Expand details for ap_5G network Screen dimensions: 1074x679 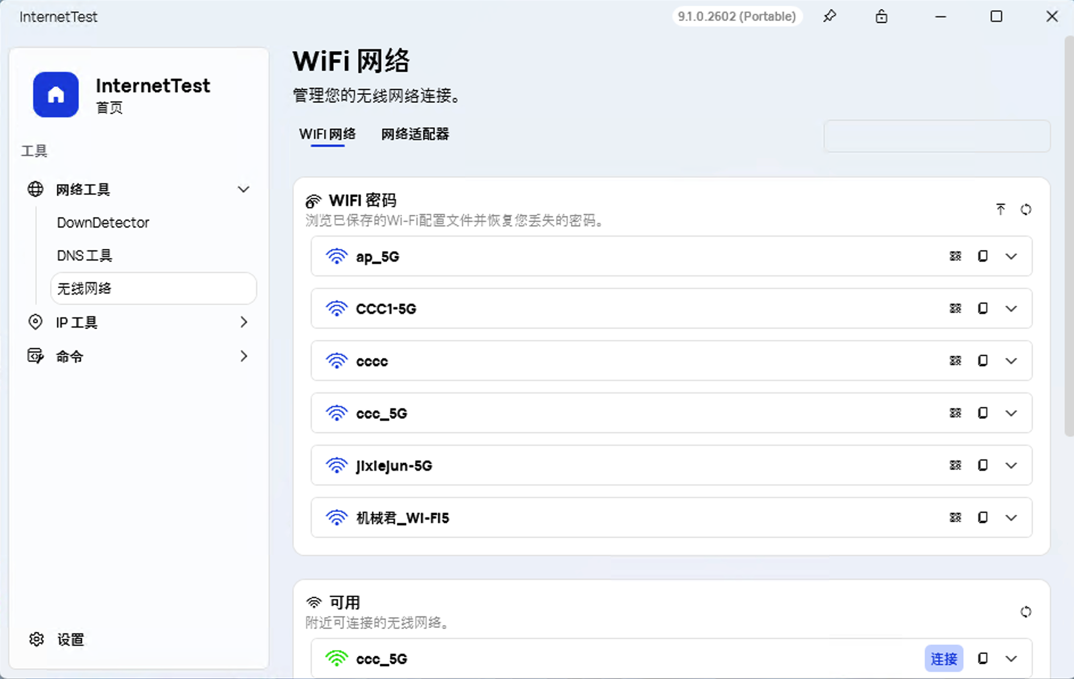1012,256
